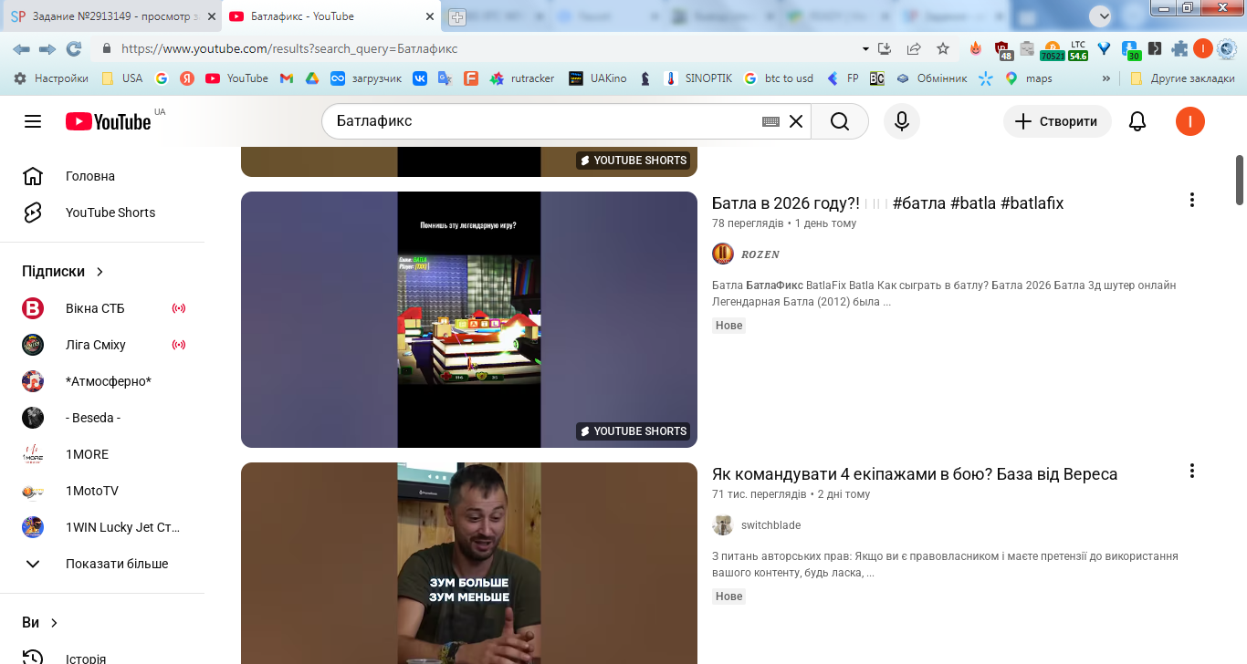Open the UAKino bookmark
The width and height of the screenshot is (1247, 664).
597,78
